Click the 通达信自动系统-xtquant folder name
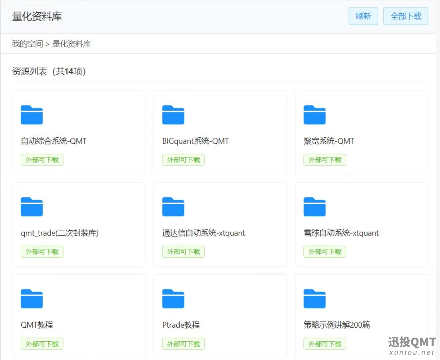The height and width of the screenshot is (360, 440). point(203,233)
